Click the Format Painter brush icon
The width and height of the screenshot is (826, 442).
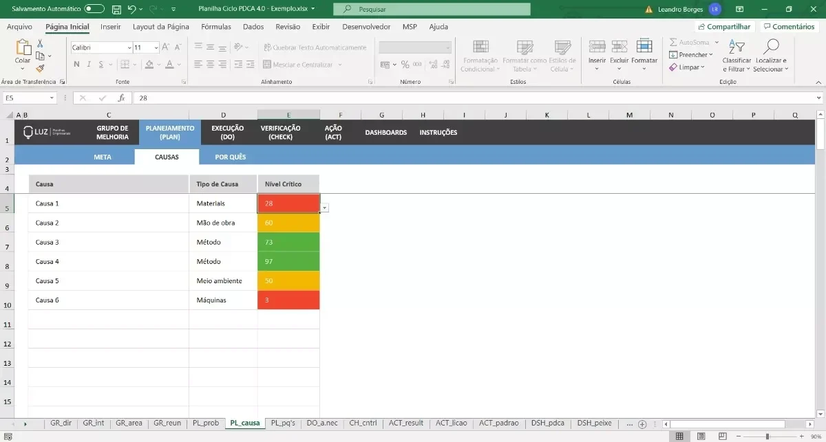click(40, 68)
